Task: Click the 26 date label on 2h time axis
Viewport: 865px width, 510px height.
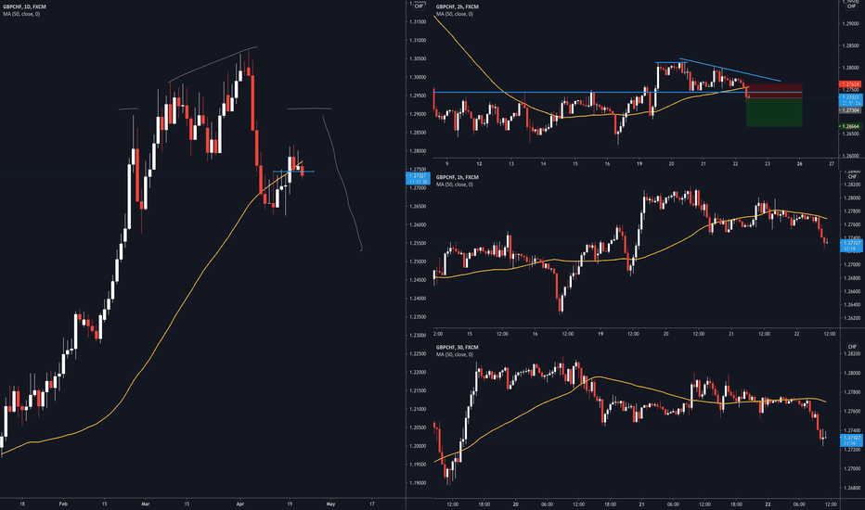Action: [x=799, y=164]
